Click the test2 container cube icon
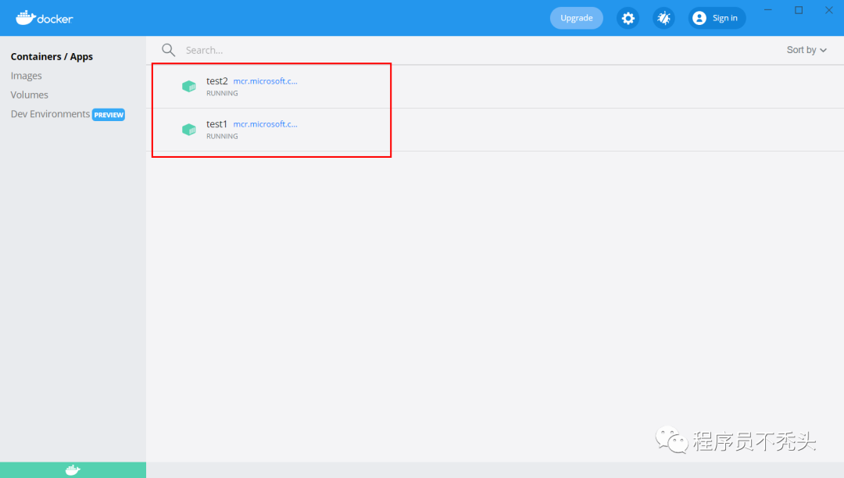Screen dimensions: 844x478 189,86
